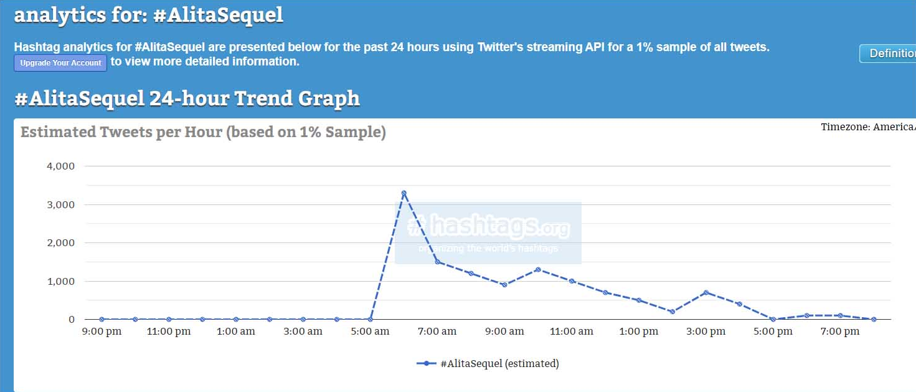Click the peak data point at 6:00 am
The image size is (916, 392).
click(x=404, y=193)
